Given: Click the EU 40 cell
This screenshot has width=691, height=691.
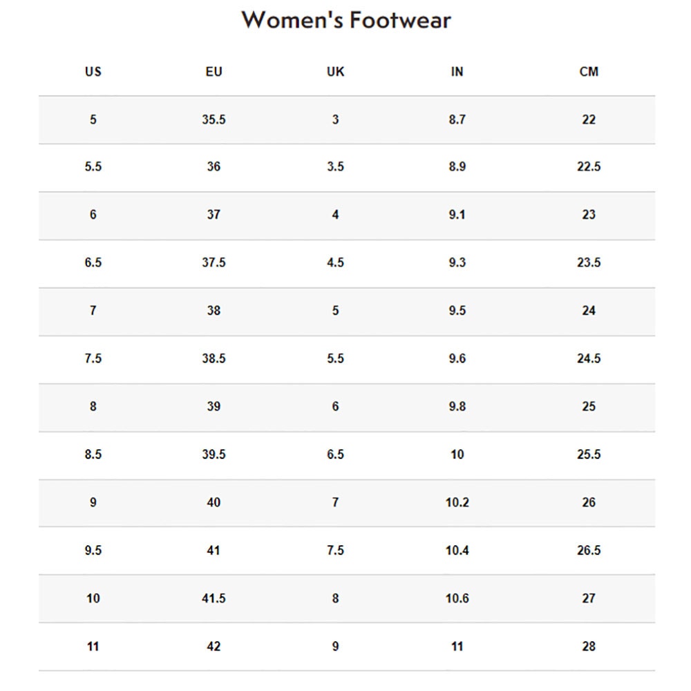Looking at the screenshot, I should tap(214, 502).
